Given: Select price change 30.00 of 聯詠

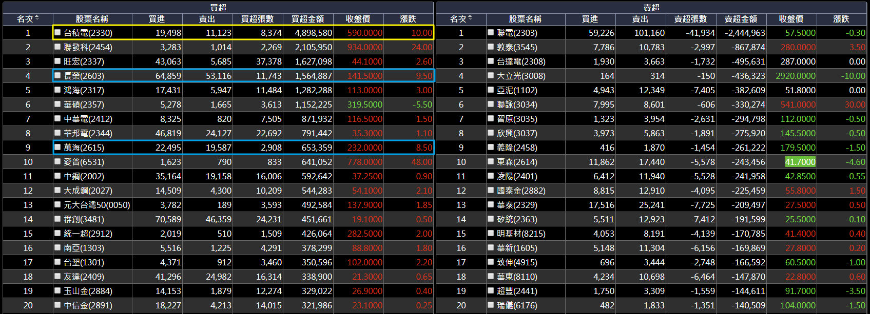Looking at the screenshot, I should [x=855, y=104].
